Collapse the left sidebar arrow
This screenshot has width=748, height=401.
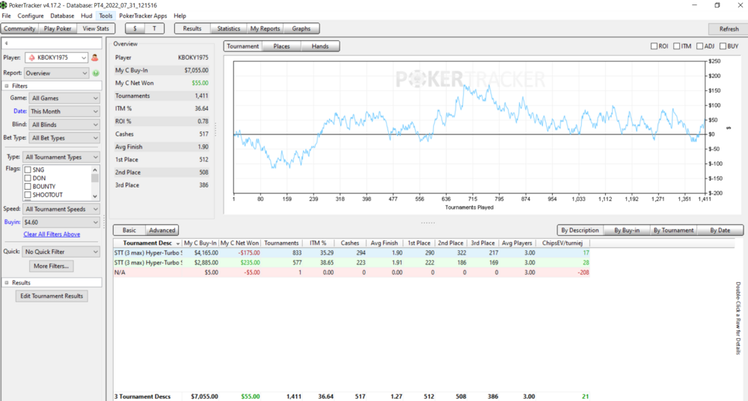click(6, 43)
